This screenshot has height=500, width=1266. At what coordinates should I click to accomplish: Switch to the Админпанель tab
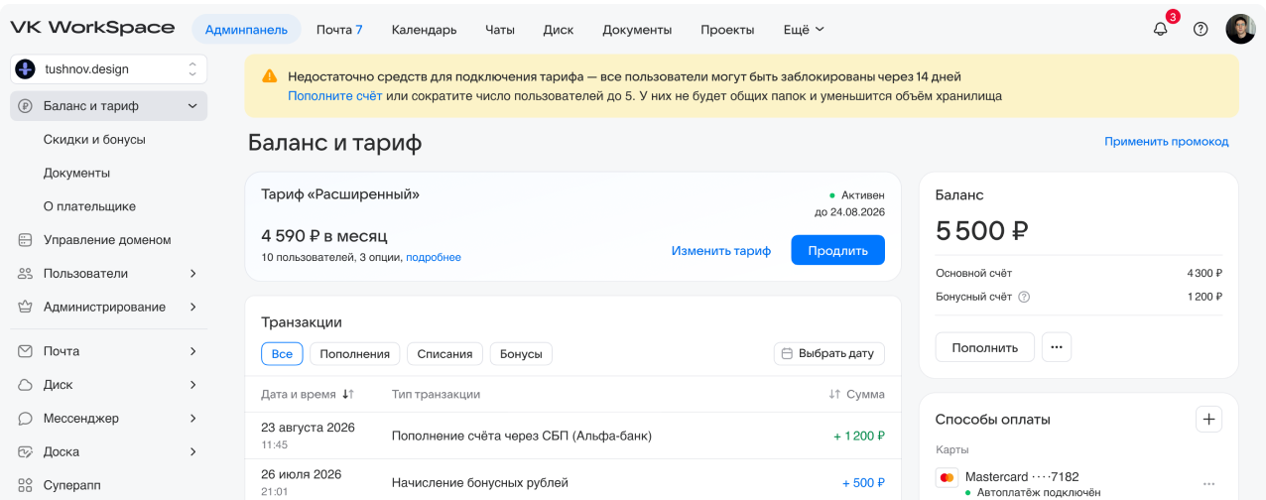point(246,30)
